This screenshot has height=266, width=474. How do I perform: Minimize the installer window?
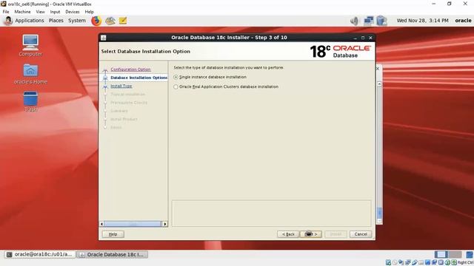(355, 38)
